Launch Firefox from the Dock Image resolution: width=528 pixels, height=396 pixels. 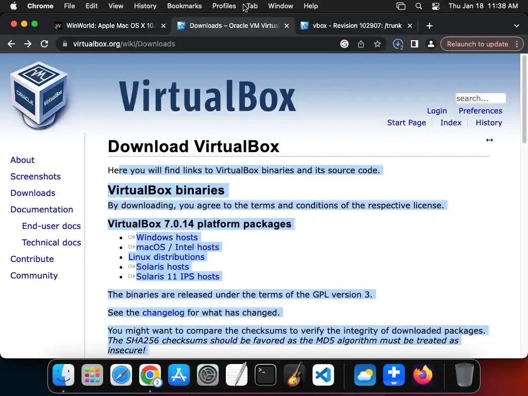pos(423,375)
